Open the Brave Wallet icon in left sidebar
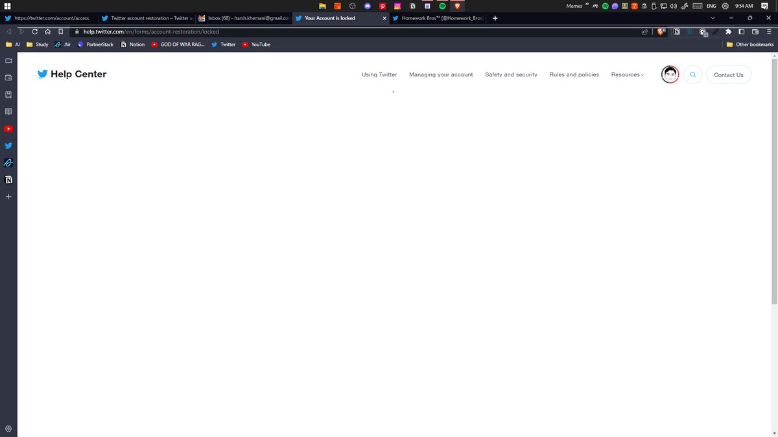Image resolution: width=778 pixels, height=437 pixels. pos(8,78)
